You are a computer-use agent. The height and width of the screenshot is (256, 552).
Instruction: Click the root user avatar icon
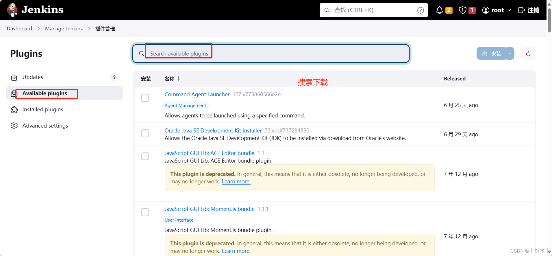(x=486, y=10)
